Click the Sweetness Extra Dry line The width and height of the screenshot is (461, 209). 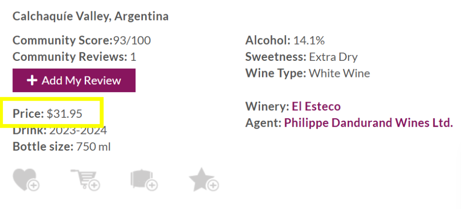[301, 57]
